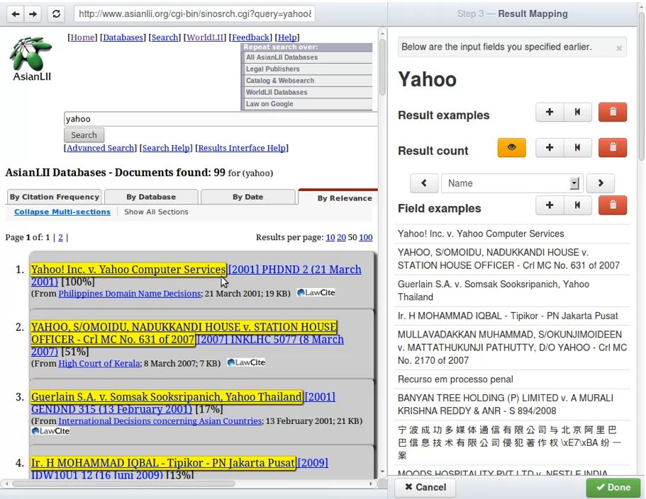Click the grey Search button
The width and height of the screenshot is (646, 499).
84,135
